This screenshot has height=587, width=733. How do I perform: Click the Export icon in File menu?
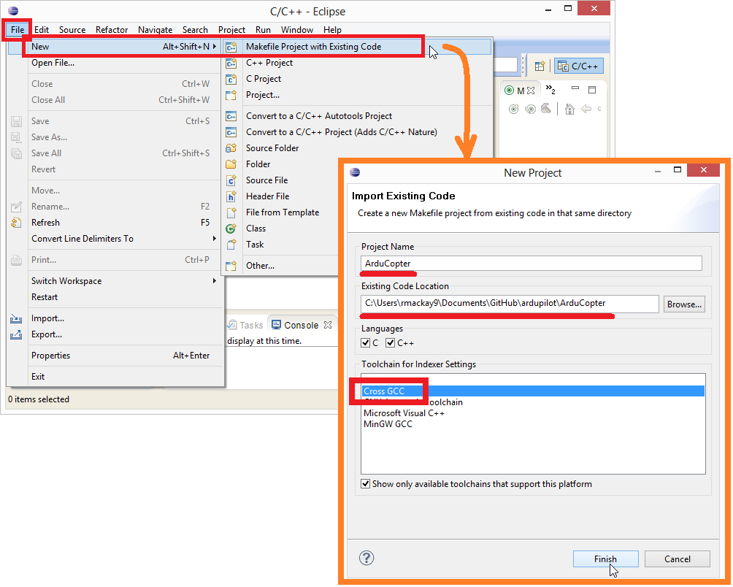point(16,335)
